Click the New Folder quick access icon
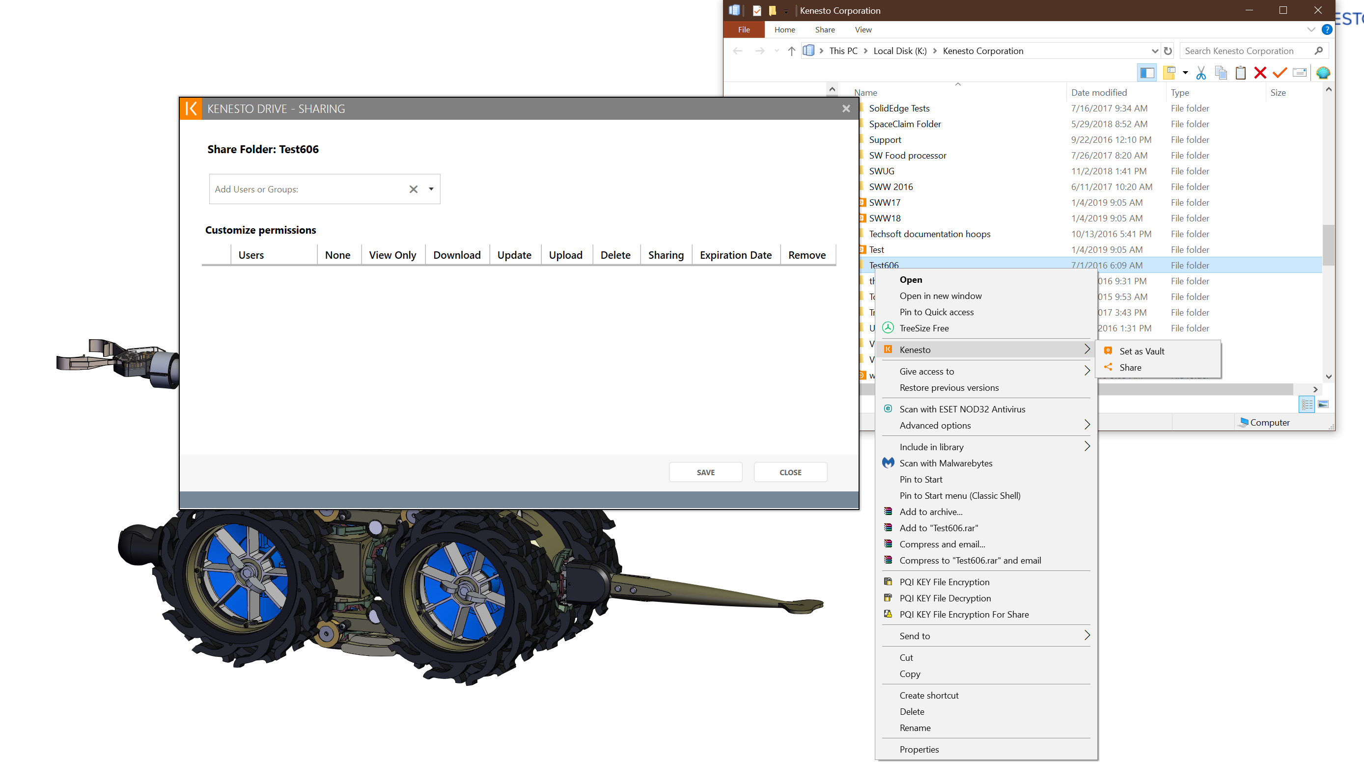The image size is (1364, 784). 772,10
